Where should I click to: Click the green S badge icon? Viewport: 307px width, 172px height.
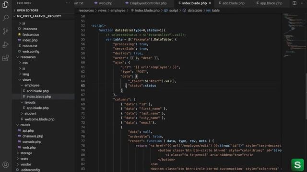tap(297, 165)
